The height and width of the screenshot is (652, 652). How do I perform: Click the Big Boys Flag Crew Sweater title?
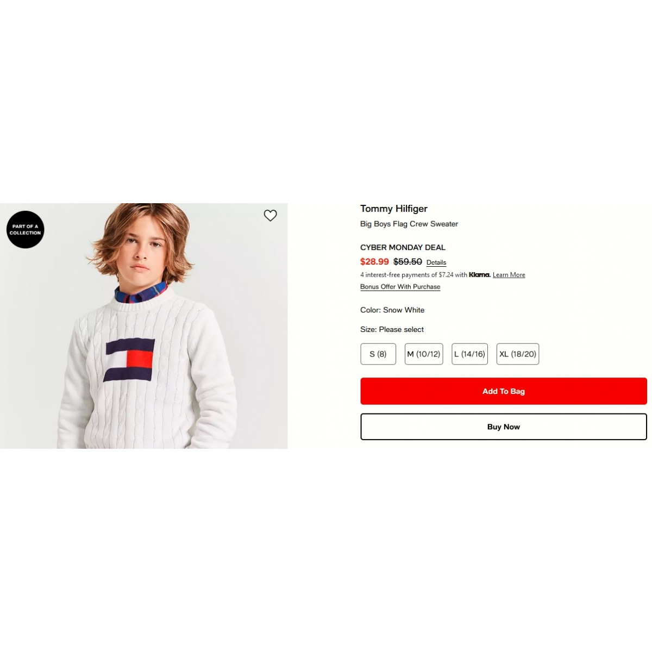click(409, 224)
